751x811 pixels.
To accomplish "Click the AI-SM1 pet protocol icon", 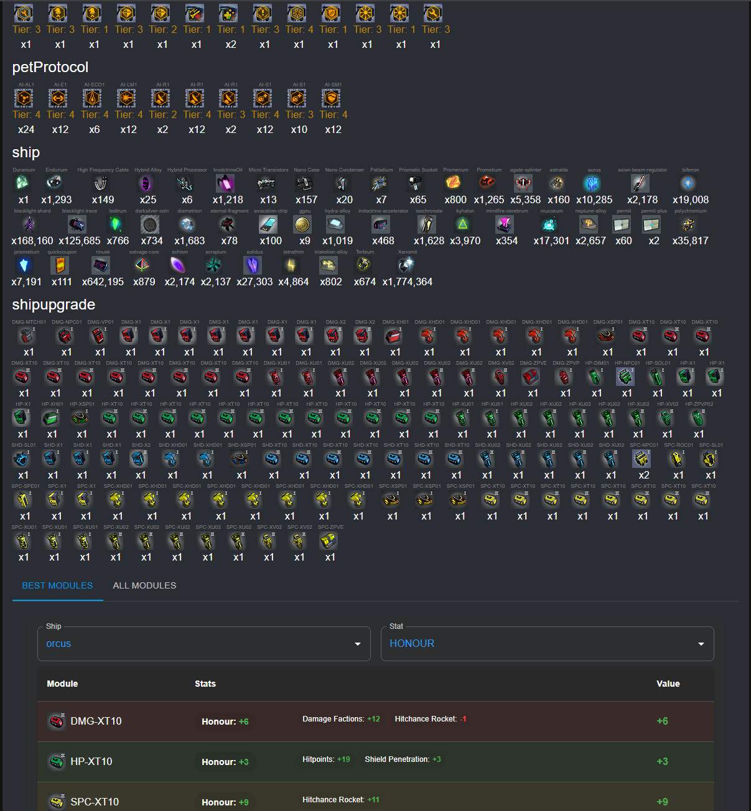I will (x=332, y=98).
